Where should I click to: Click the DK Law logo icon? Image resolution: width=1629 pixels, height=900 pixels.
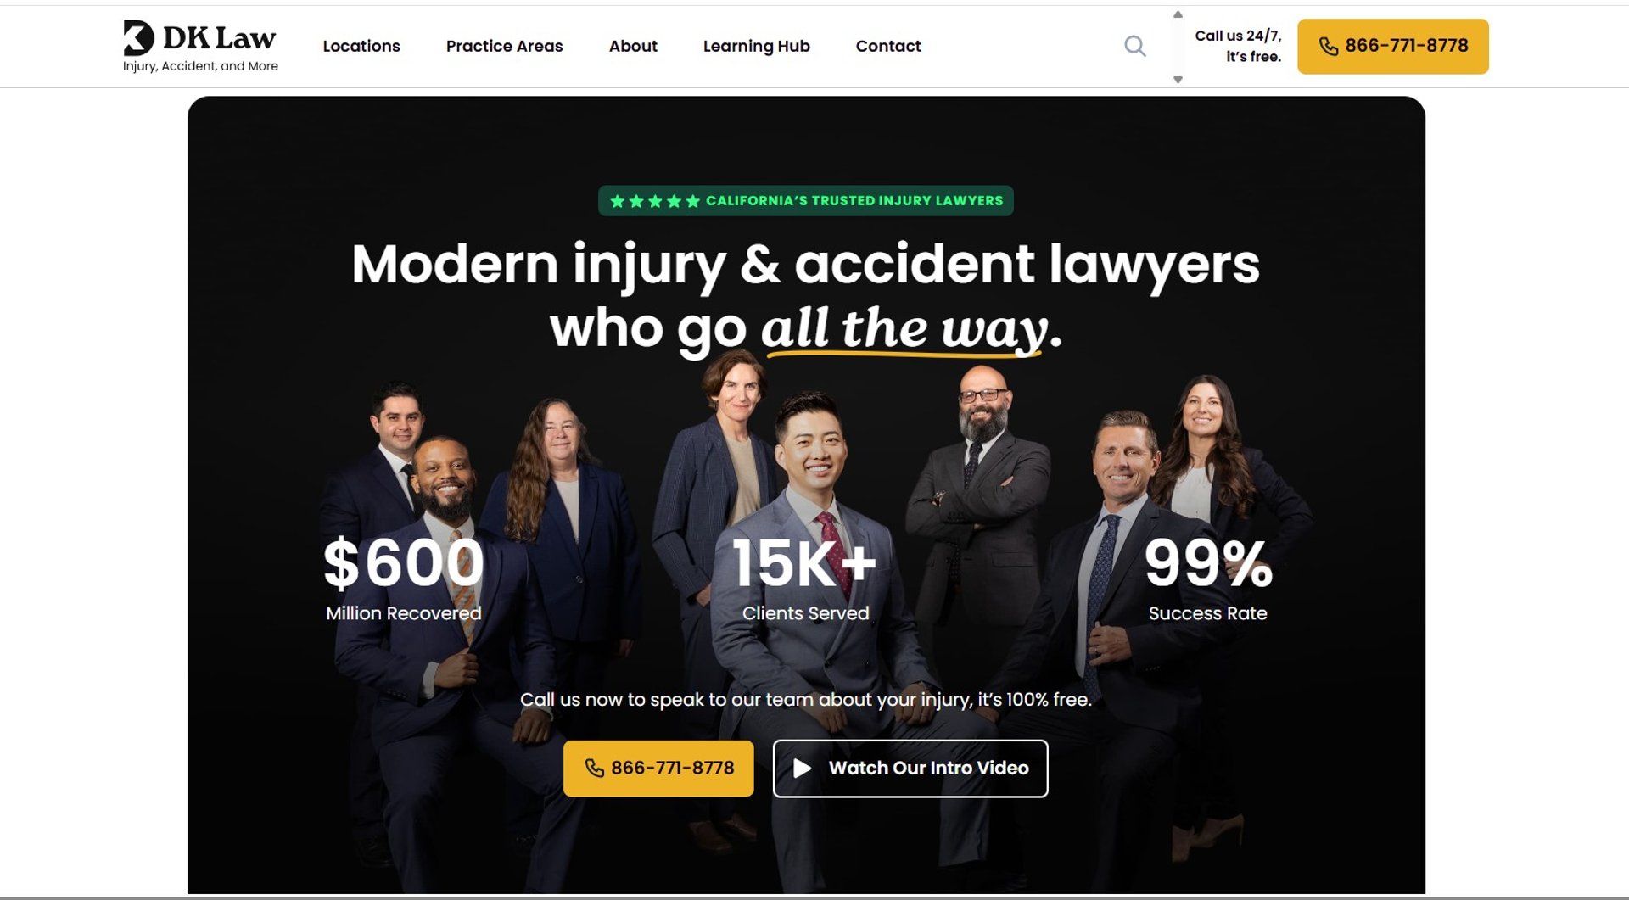tap(139, 38)
